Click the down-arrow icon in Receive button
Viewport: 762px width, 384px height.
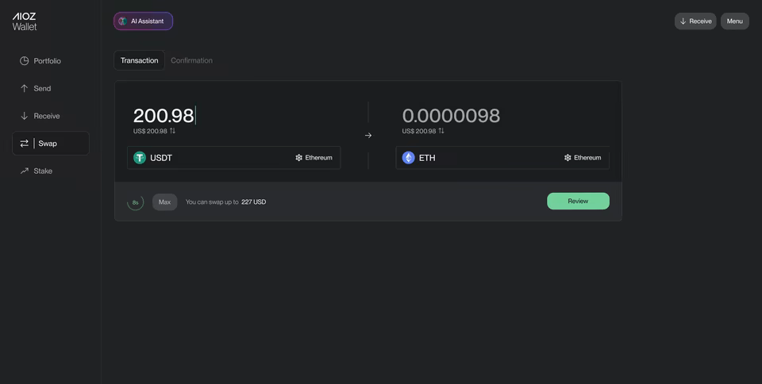coord(683,21)
